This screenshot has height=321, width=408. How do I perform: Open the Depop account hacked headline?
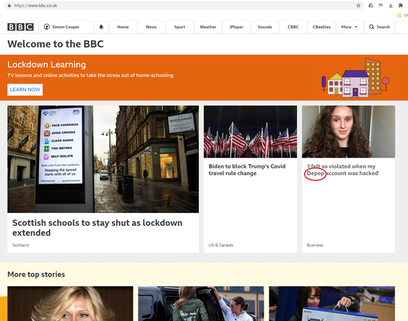343,170
